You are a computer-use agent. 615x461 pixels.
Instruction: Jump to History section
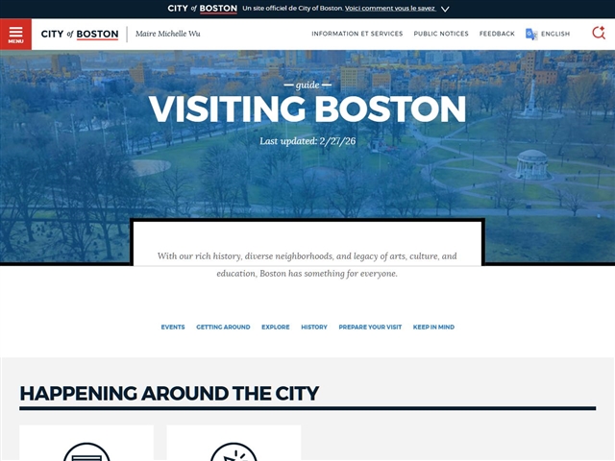click(x=314, y=327)
